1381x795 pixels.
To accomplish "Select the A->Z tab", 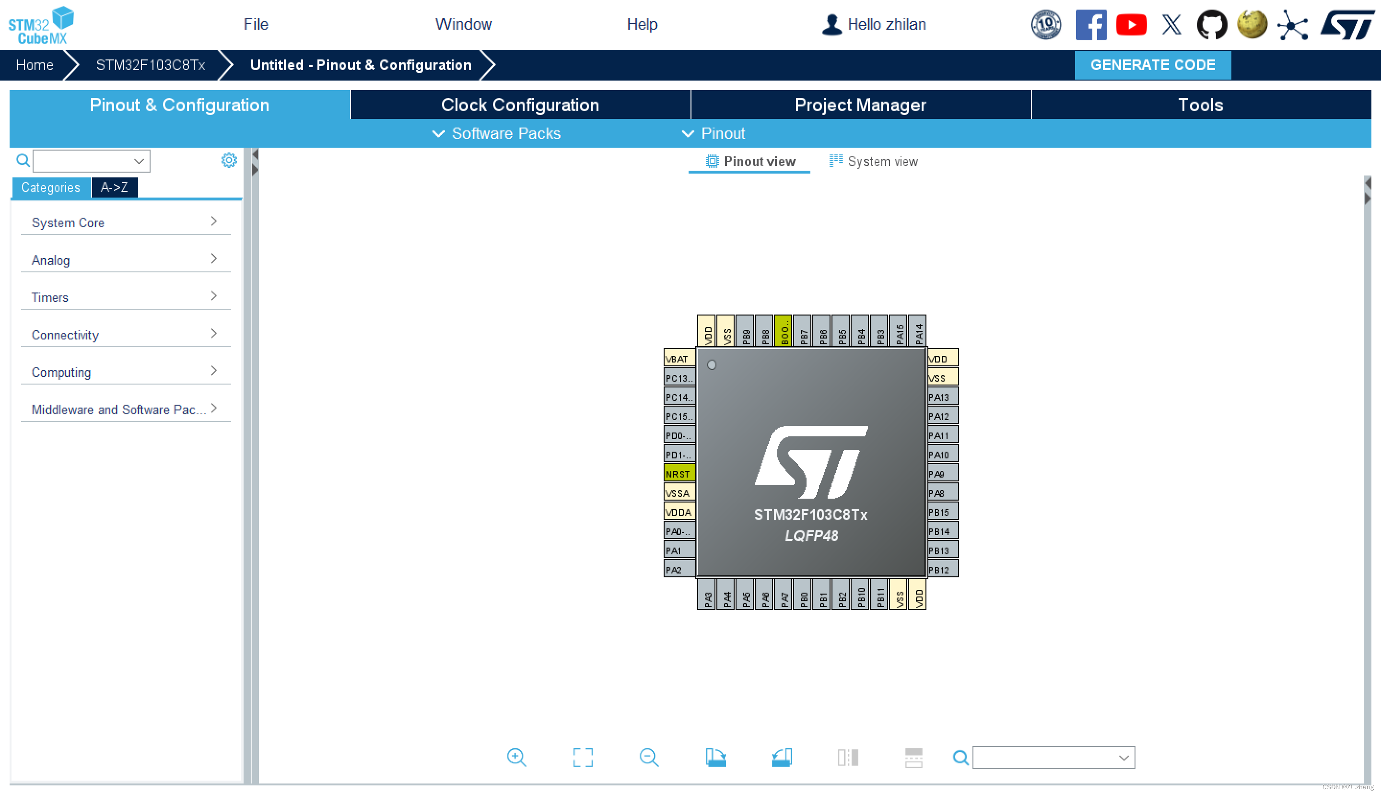I will [x=114, y=187].
